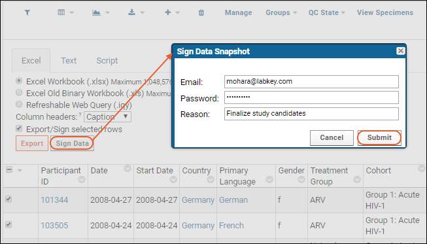Click the trash delete icon
Screen dimensions: 427x244
point(201,12)
